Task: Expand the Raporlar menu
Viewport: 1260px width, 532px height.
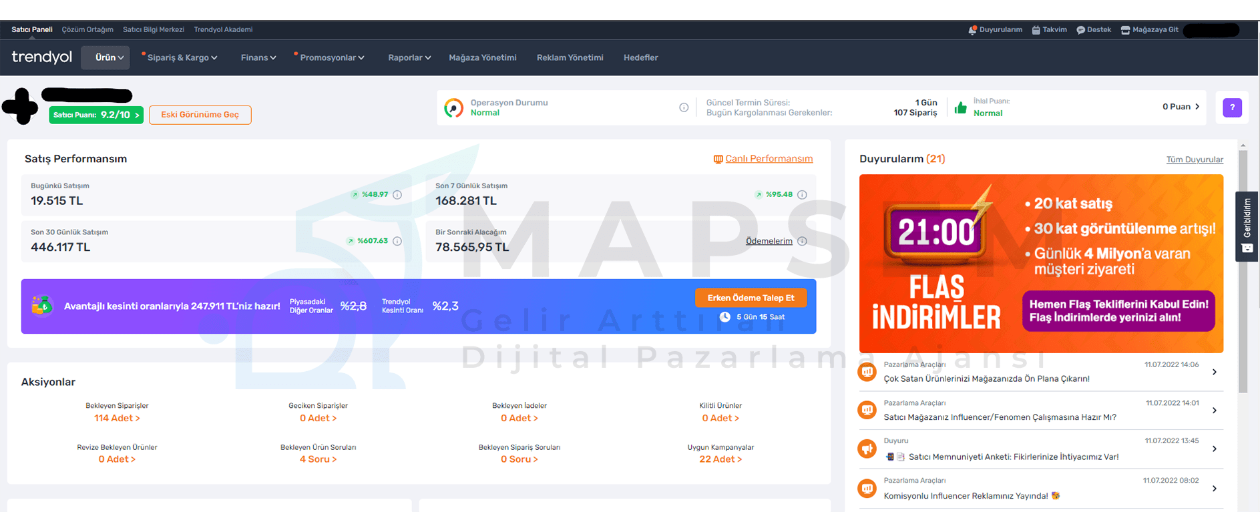Action: click(409, 57)
